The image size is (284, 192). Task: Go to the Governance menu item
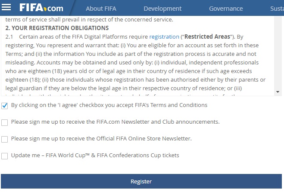click(x=226, y=9)
